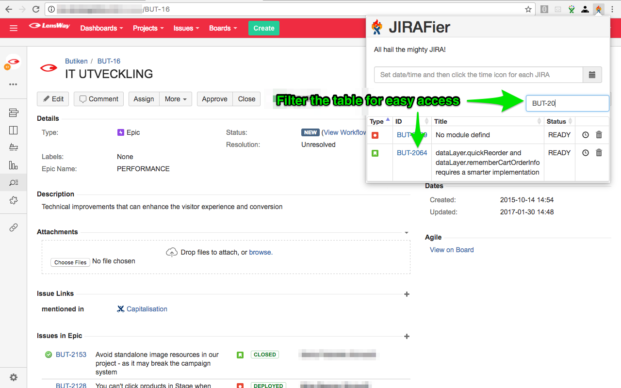Open project settings gear icon
Viewport: 621px width, 388px height.
[x=14, y=377]
